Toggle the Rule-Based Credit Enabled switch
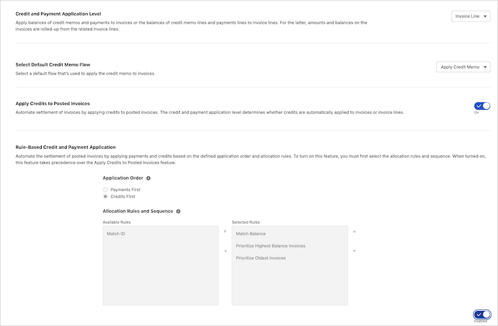 pos(482,315)
